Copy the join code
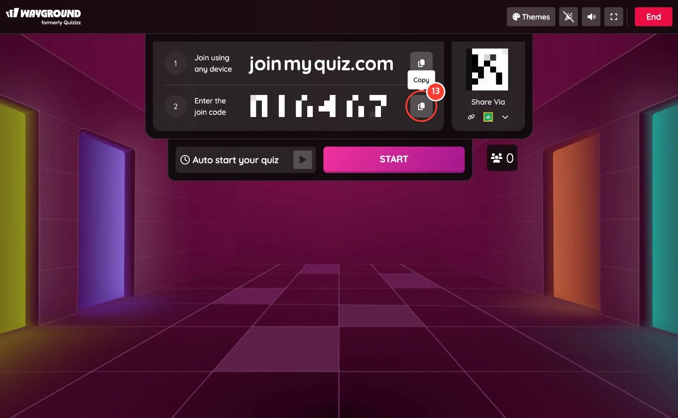Viewport: 678px width, 418px height. 421,106
